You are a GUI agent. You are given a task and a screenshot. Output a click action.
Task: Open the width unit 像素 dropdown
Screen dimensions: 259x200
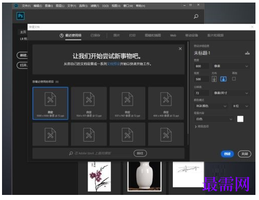[231, 66]
